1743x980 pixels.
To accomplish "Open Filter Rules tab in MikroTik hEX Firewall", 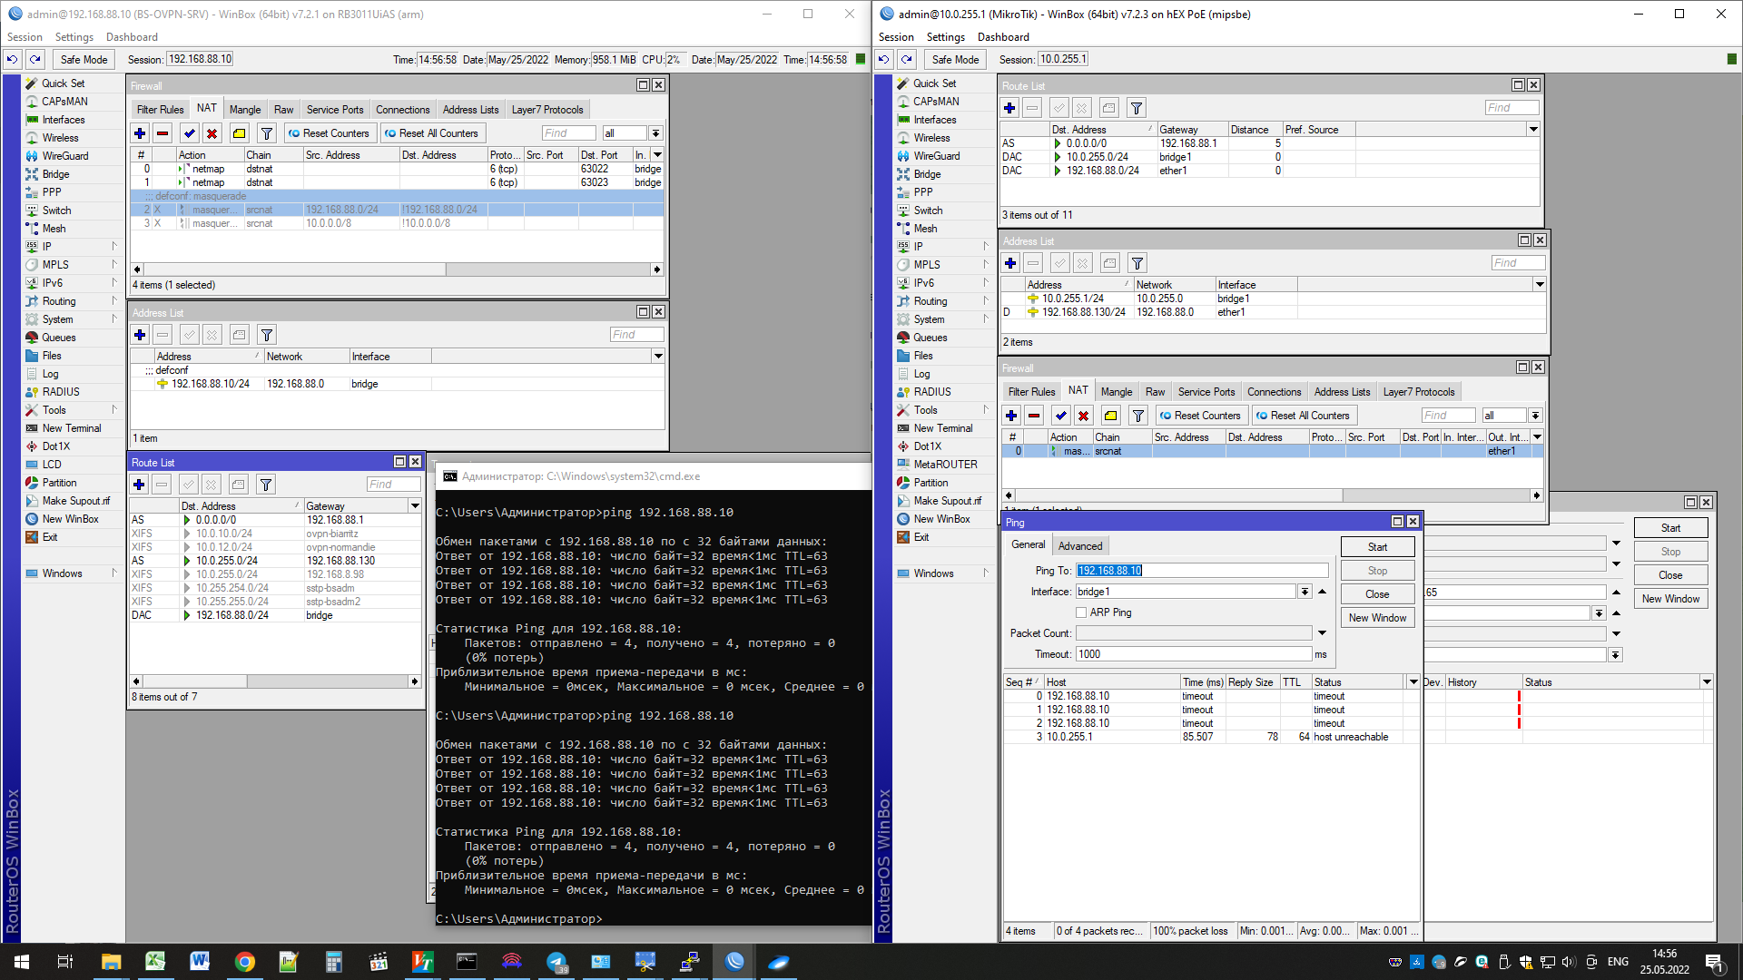I will click(x=1031, y=392).
